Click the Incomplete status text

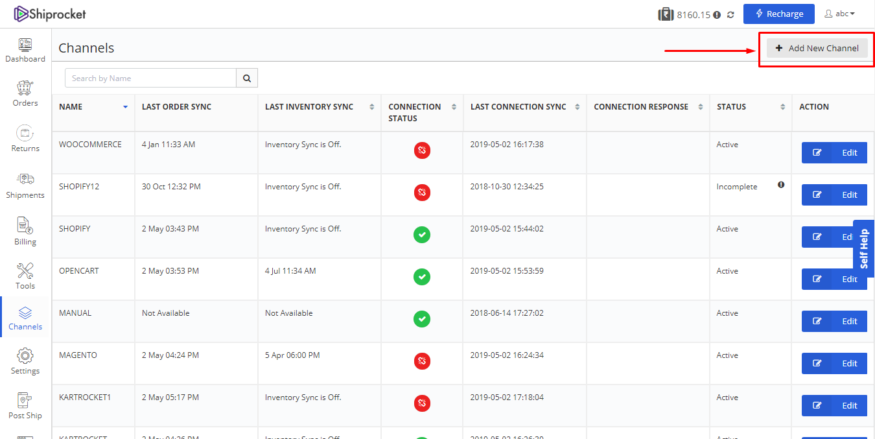[737, 187]
